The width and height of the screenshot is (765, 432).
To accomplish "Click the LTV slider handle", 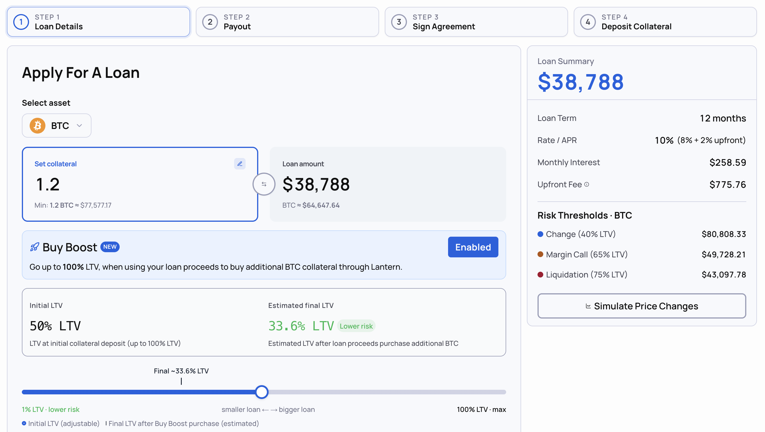I will 261,392.
